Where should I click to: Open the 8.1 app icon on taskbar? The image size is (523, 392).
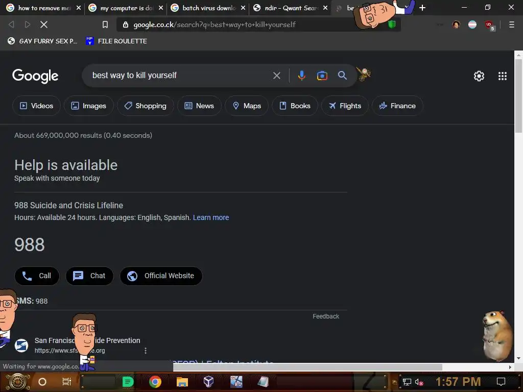pyautogui.click(x=236, y=382)
